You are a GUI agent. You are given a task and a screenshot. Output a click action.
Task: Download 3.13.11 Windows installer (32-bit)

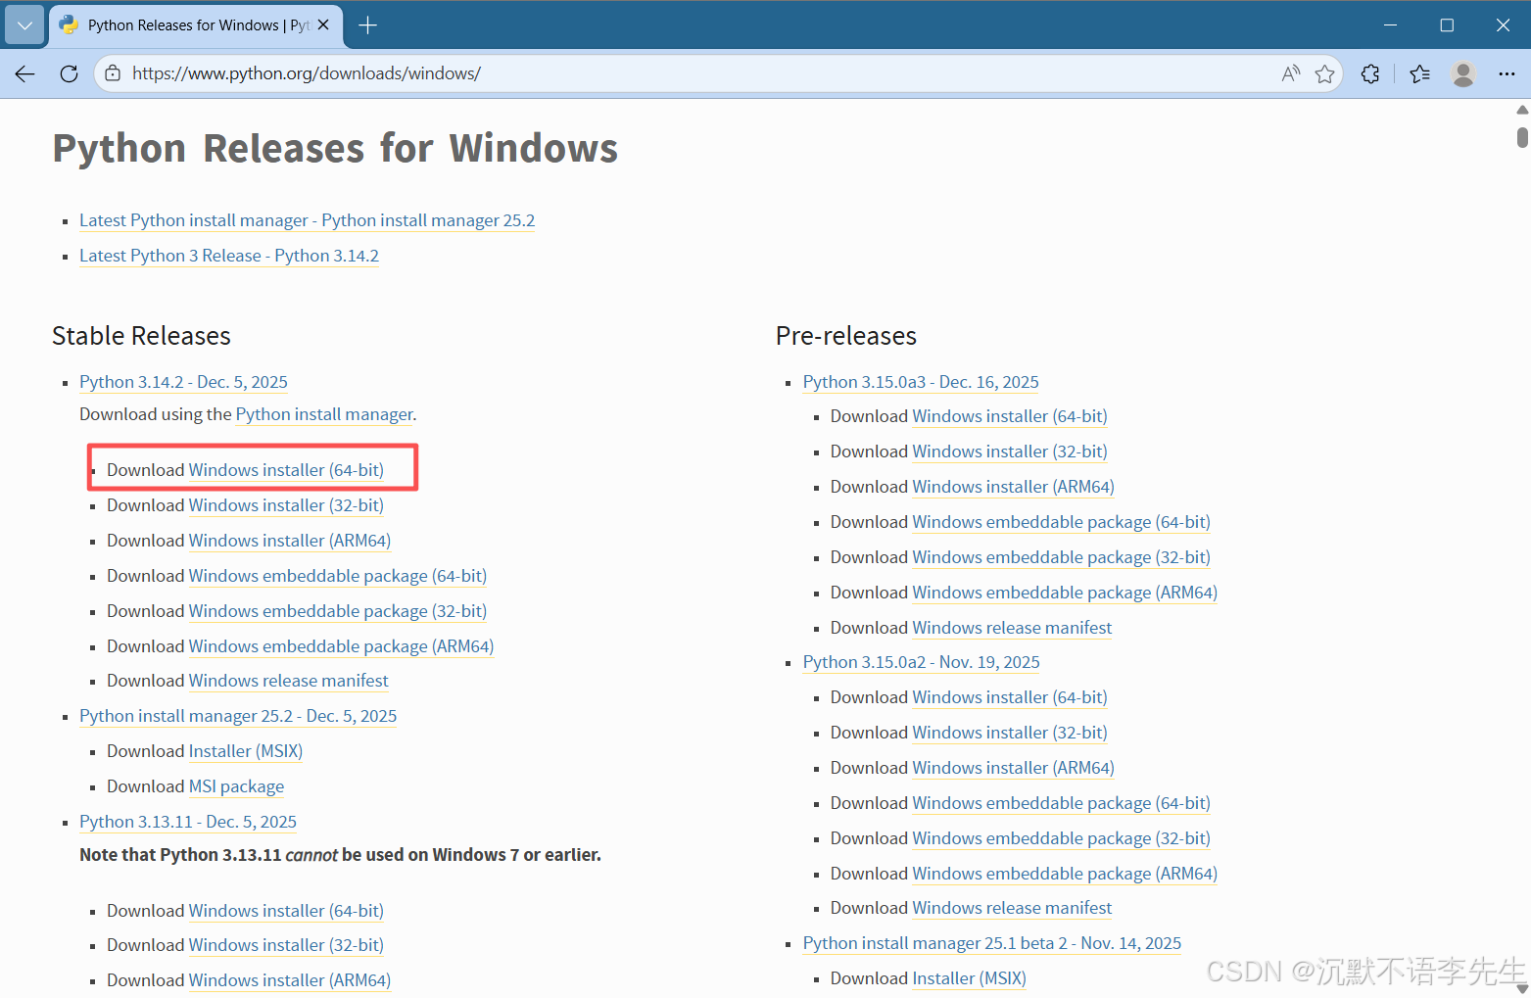pyautogui.click(x=286, y=945)
